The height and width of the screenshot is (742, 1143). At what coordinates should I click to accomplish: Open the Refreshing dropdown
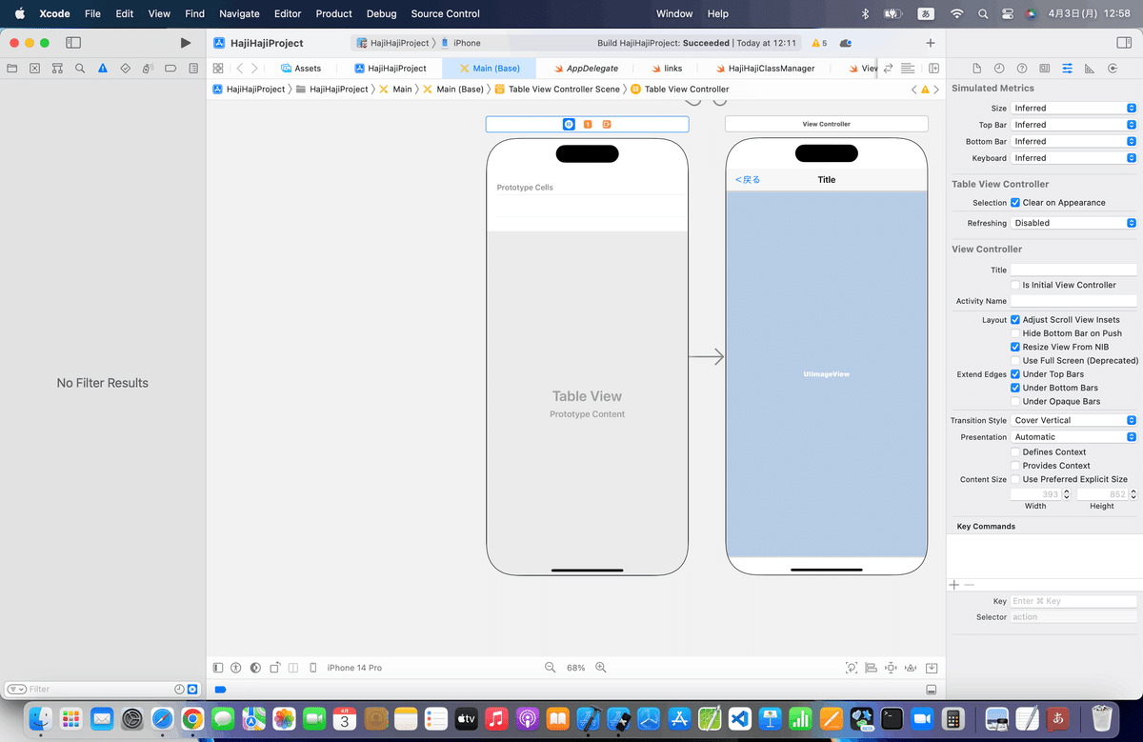click(1073, 223)
